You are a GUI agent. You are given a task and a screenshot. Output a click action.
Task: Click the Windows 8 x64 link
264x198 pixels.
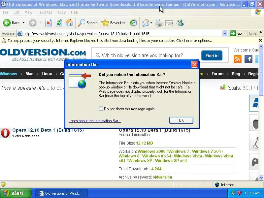click(156, 156)
